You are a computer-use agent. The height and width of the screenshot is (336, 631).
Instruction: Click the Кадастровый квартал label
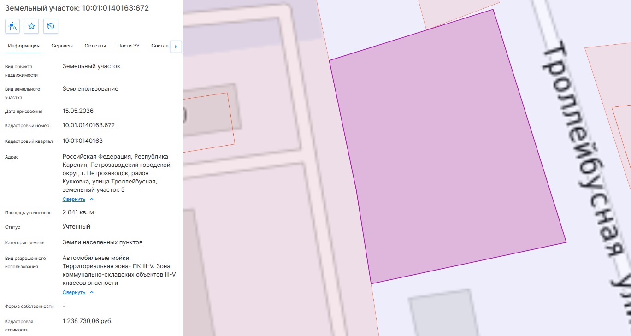click(x=29, y=141)
